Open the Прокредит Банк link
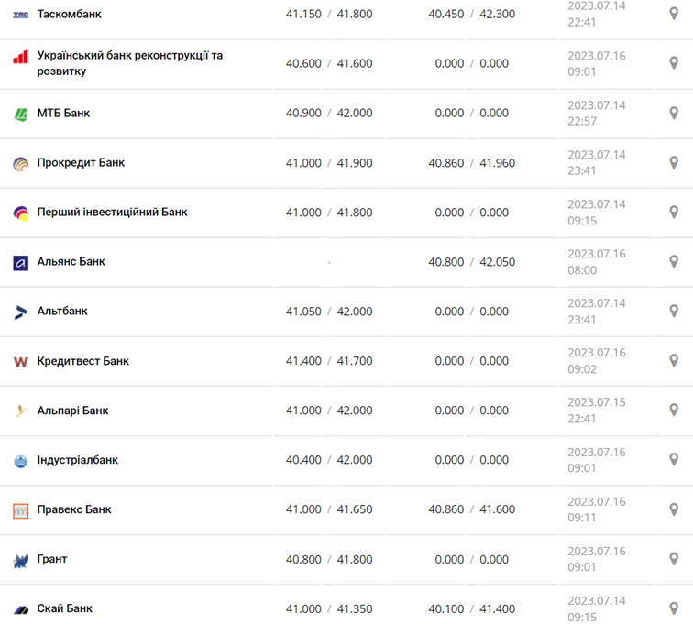The image size is (693, 624). coord(81,163)
